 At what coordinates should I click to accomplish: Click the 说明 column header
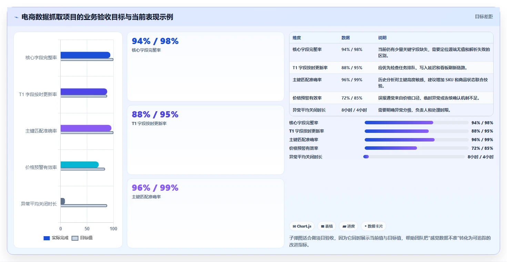(382, 38)
